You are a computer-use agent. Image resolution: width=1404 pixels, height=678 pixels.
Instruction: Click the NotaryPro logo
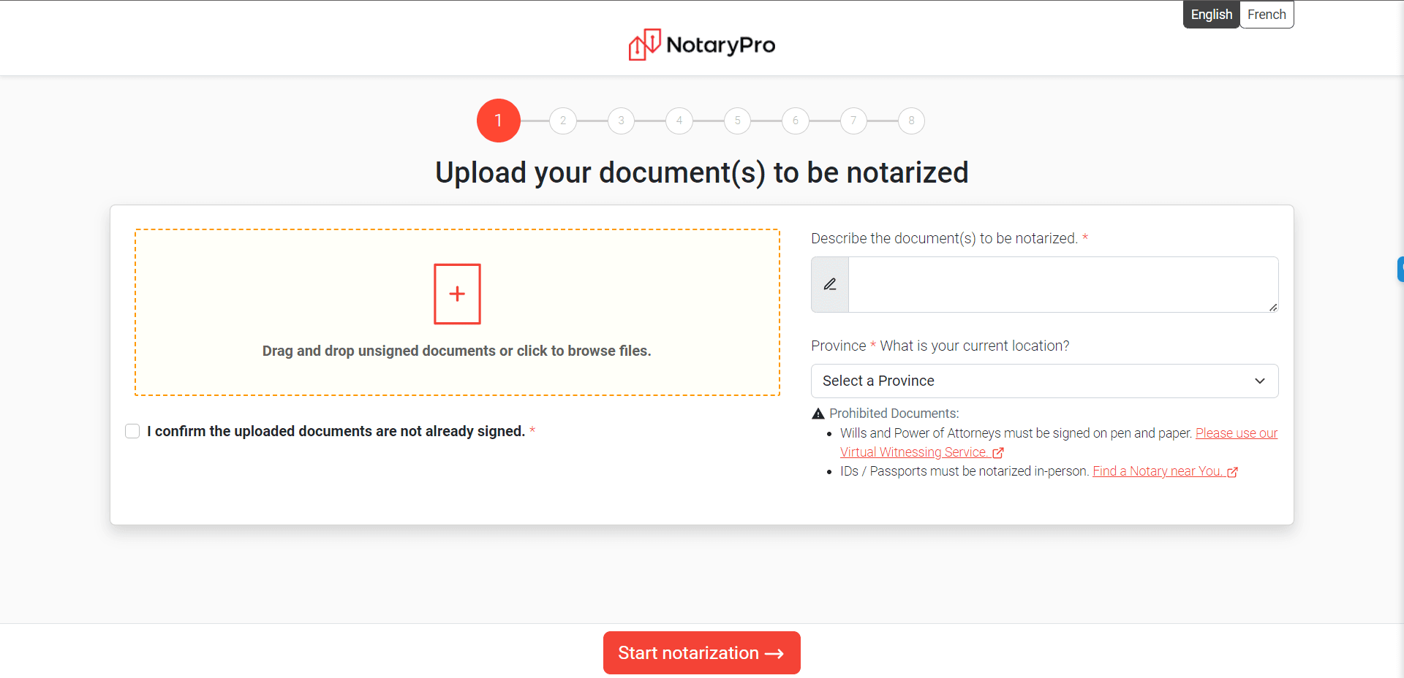click(x=701, y=44)
